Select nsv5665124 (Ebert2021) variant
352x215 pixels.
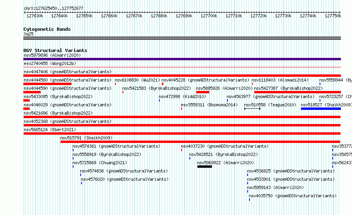50,130
